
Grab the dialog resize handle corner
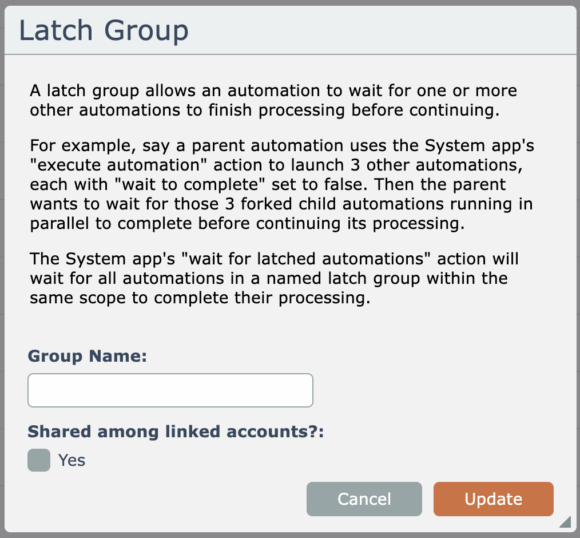pos(565,521)
